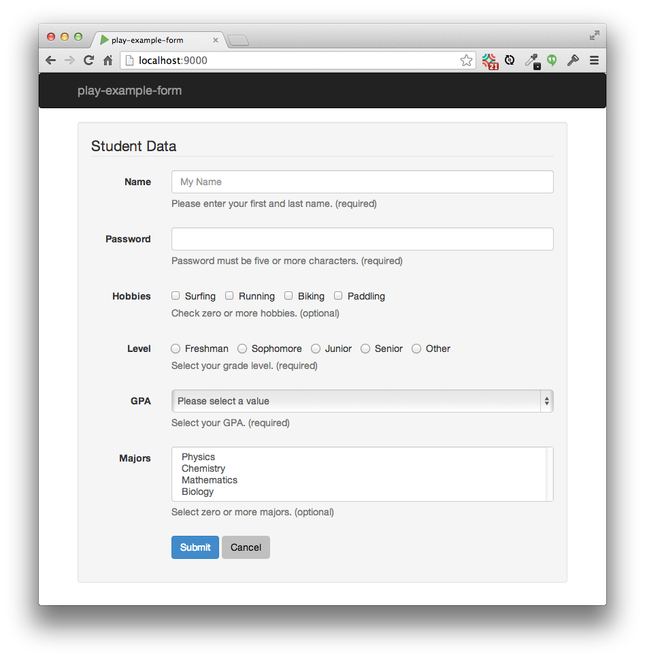Choose the Sophomore radio button

[x=242, y=349]
